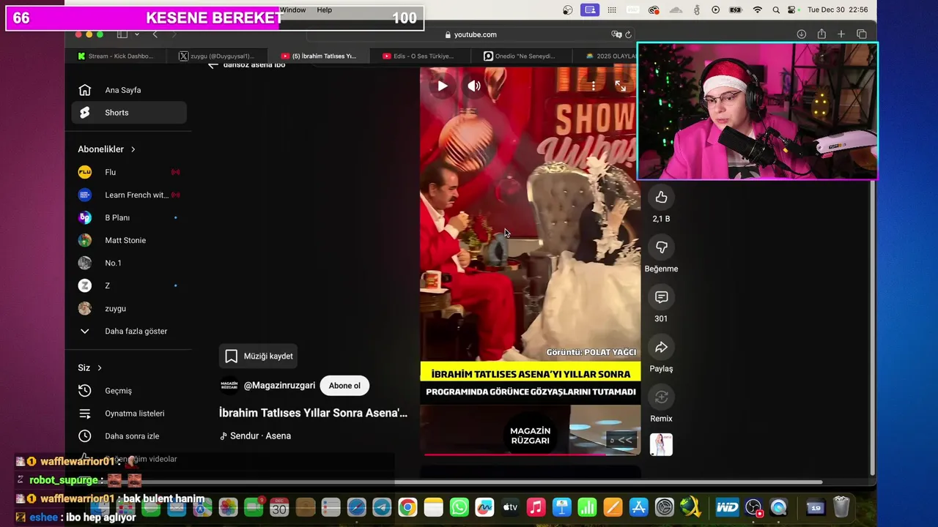This screenshot has height=527, width=938.
Task: Open the Sendur Asena sound thumbnail
Action: (x=661, y=444)
